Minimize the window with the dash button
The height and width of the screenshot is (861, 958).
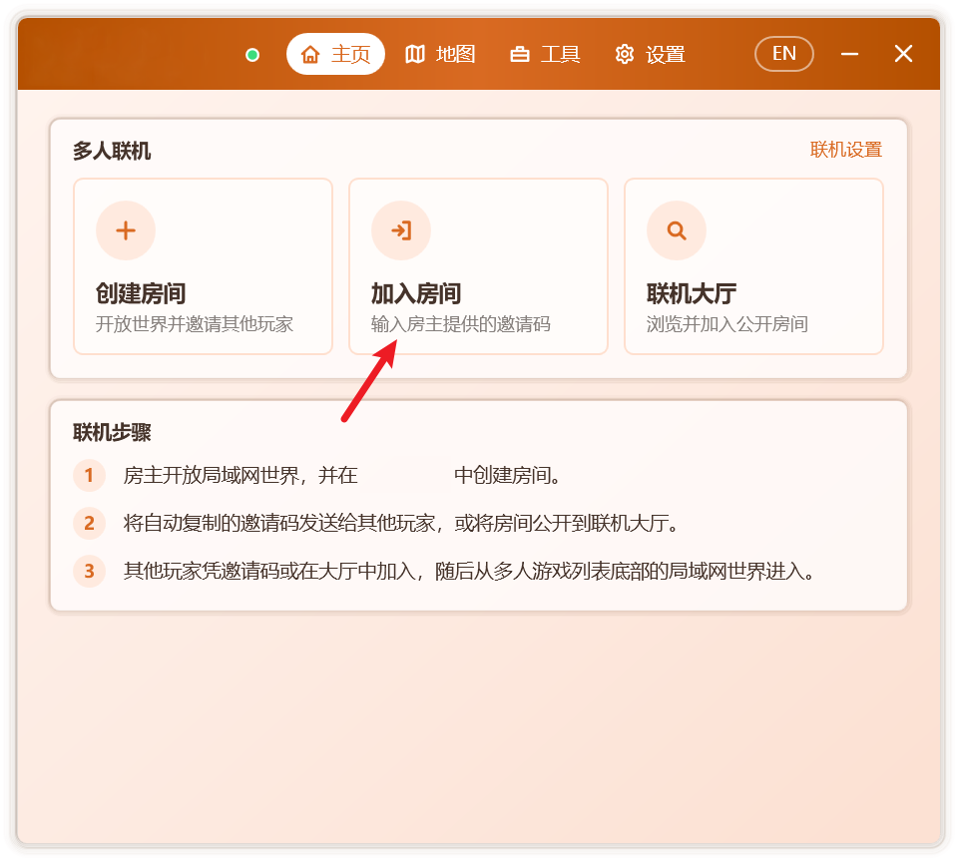[849, 54]
